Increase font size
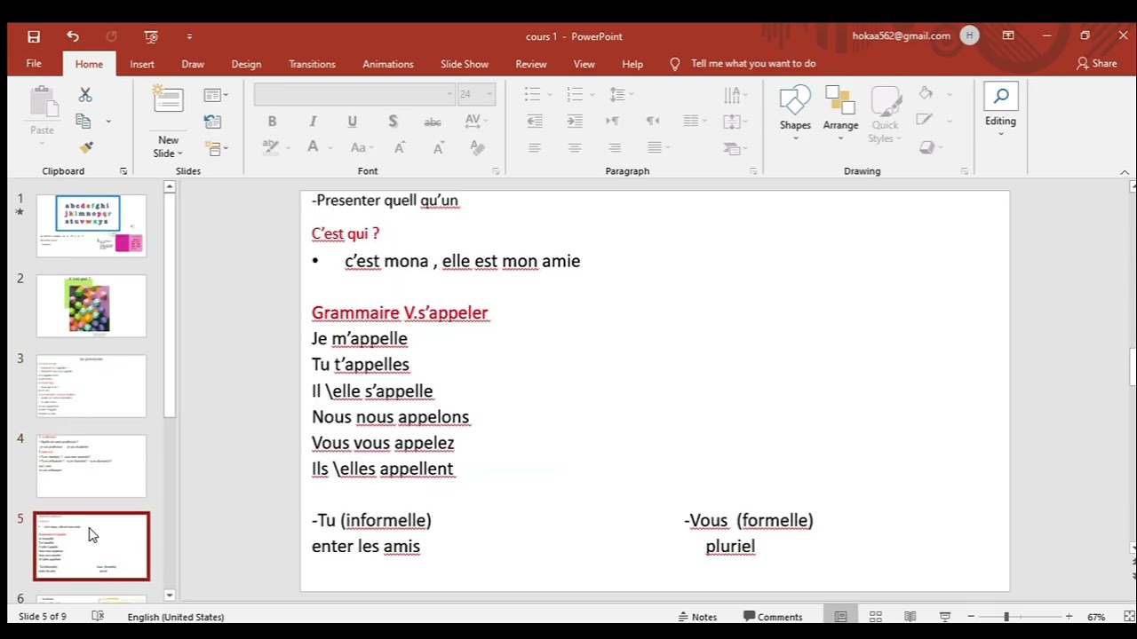This screenshot has width=1137, height=639. [x=399, y=147]
